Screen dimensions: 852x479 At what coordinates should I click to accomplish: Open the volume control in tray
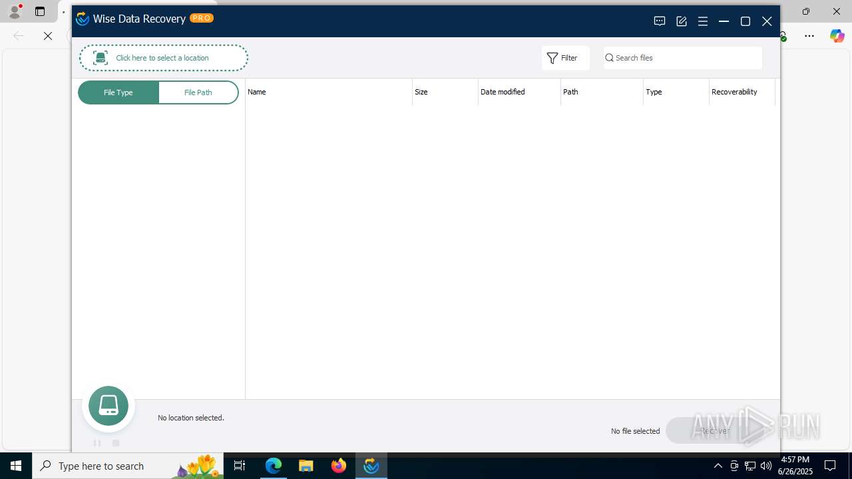(765, 466)
